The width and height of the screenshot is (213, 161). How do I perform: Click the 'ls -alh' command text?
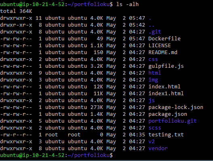tap(127, 4)
